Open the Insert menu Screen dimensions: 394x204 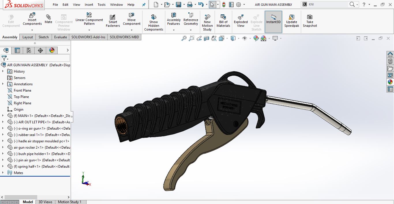89,5
